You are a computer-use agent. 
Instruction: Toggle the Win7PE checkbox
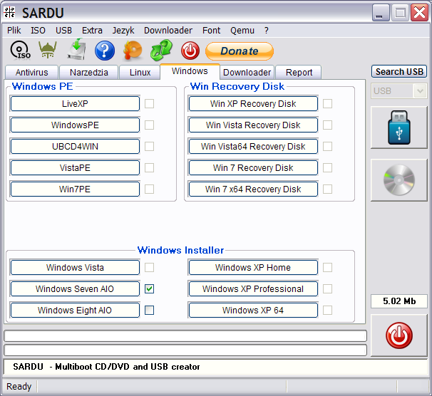pyautogui.click(x=149, y=189)
